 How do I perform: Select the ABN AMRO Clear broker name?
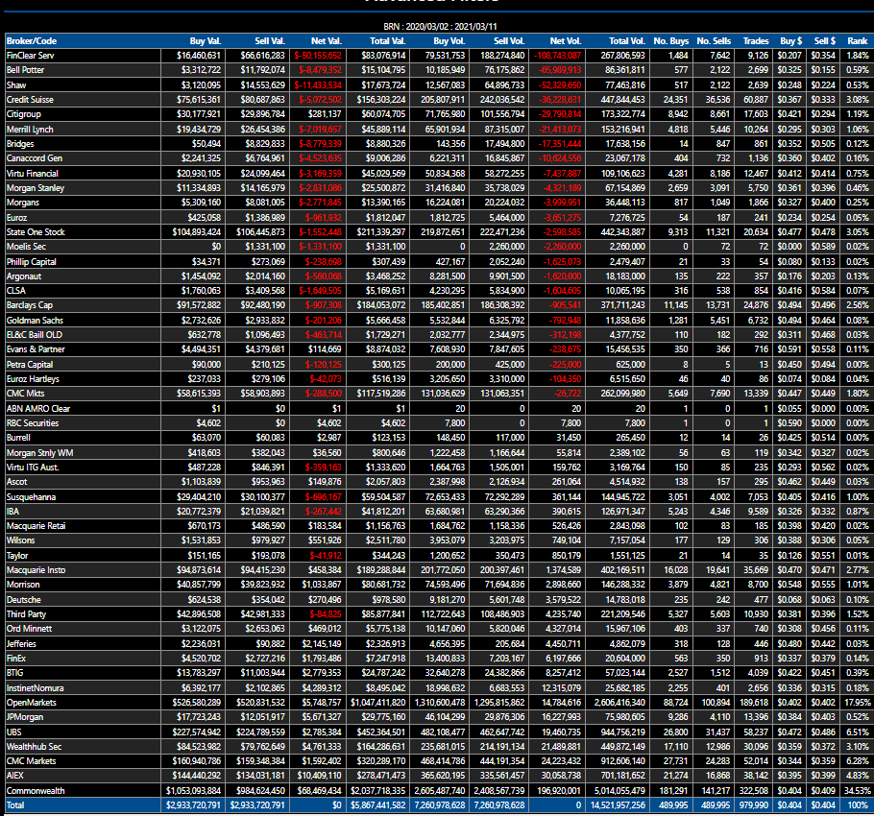click(38, 408)
